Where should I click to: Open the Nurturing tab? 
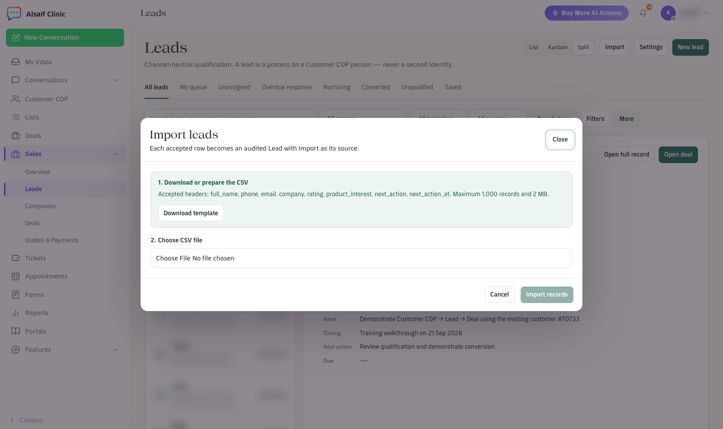[x=336, y=87]
